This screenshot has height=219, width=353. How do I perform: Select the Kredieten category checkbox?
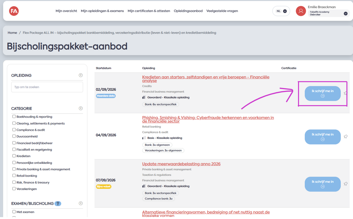point(14,156)
